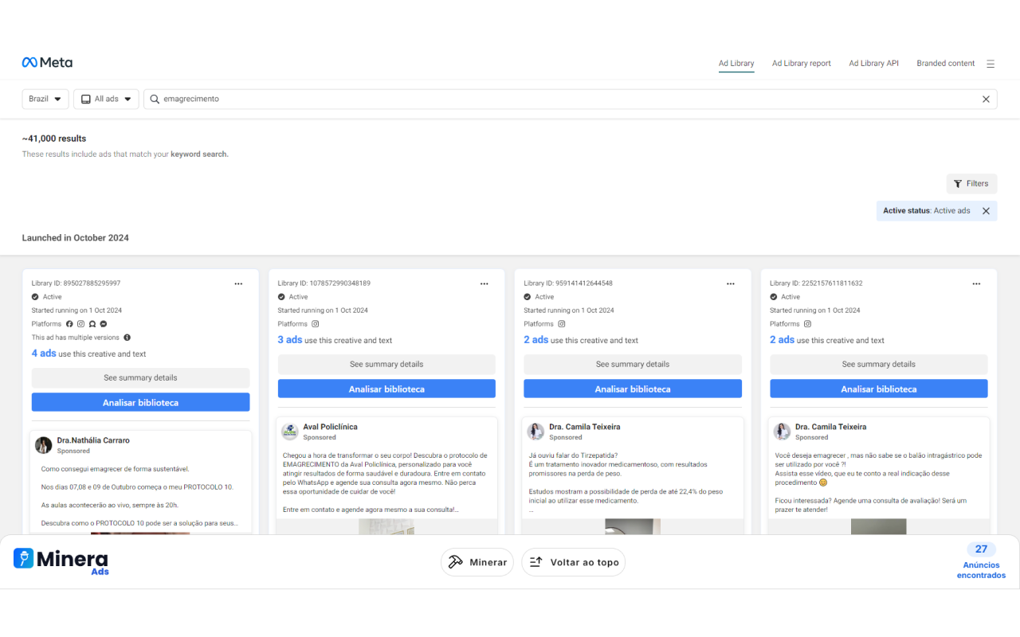
Task: Open the Branded content section
Action: 945,63
